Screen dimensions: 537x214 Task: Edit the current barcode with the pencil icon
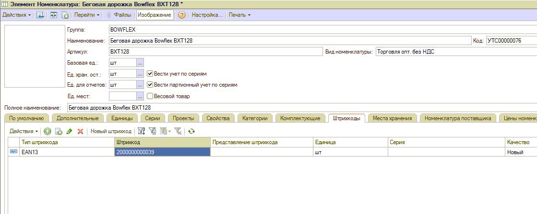pyautogui.click(x=70, y=131)
